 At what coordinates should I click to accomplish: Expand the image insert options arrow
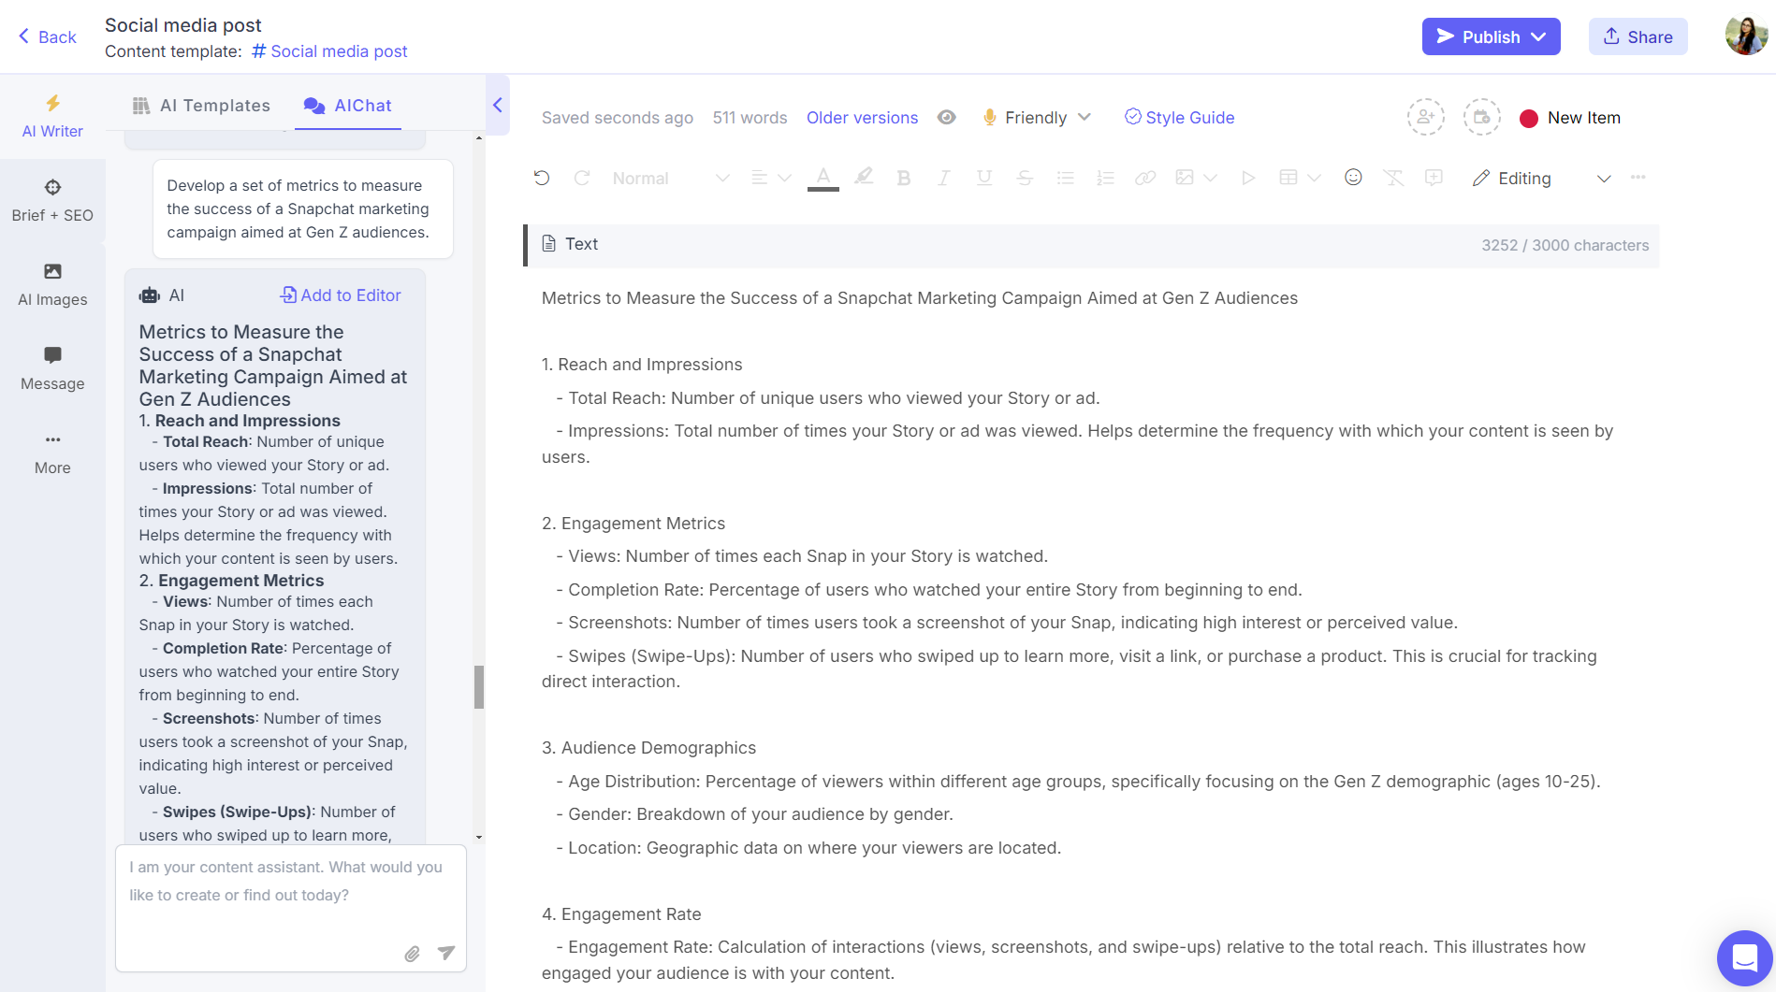tap(1210, 178)
